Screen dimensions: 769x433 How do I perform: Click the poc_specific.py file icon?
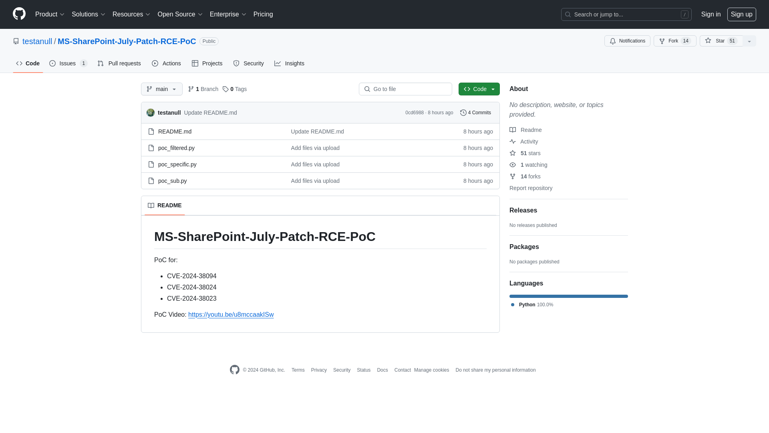151,164
